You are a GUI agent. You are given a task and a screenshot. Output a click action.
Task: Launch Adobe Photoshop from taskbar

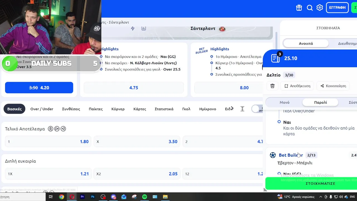point(93,197)
